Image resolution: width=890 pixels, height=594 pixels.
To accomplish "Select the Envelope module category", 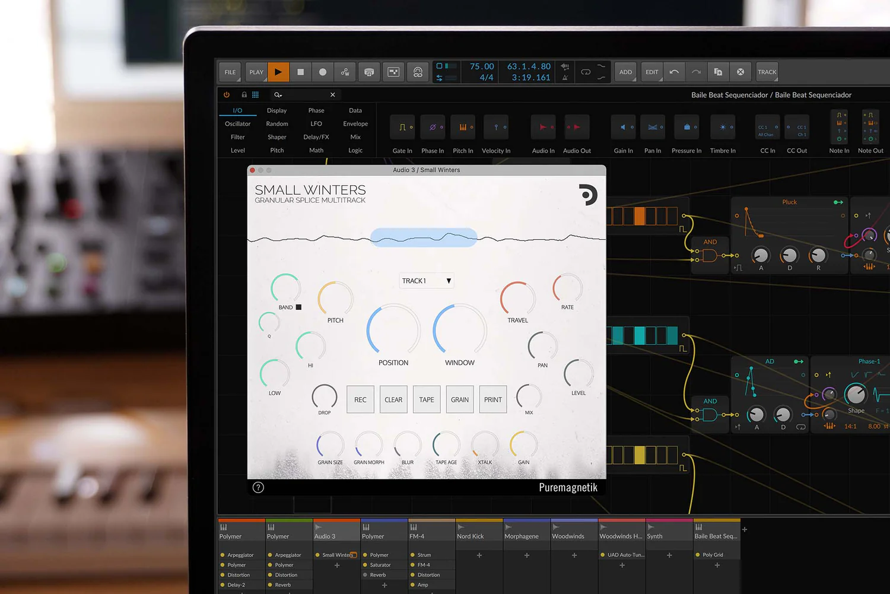I will pyautogui.click(x=355, y=123).
